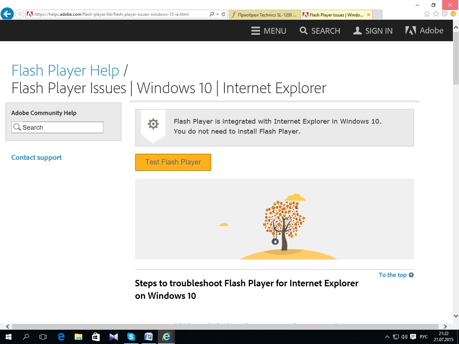The image size is (459, 344).
Task: Open the Contact support link
Action: (36, 158)
